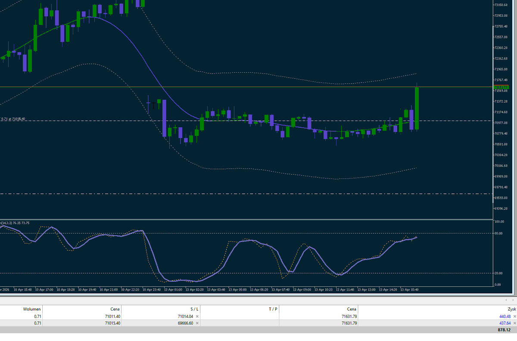Viewport: 517px width, 341px height.
Task: Click the green horizontal price line at 71631
Action: pyautogui.click(x=258, y=86)
